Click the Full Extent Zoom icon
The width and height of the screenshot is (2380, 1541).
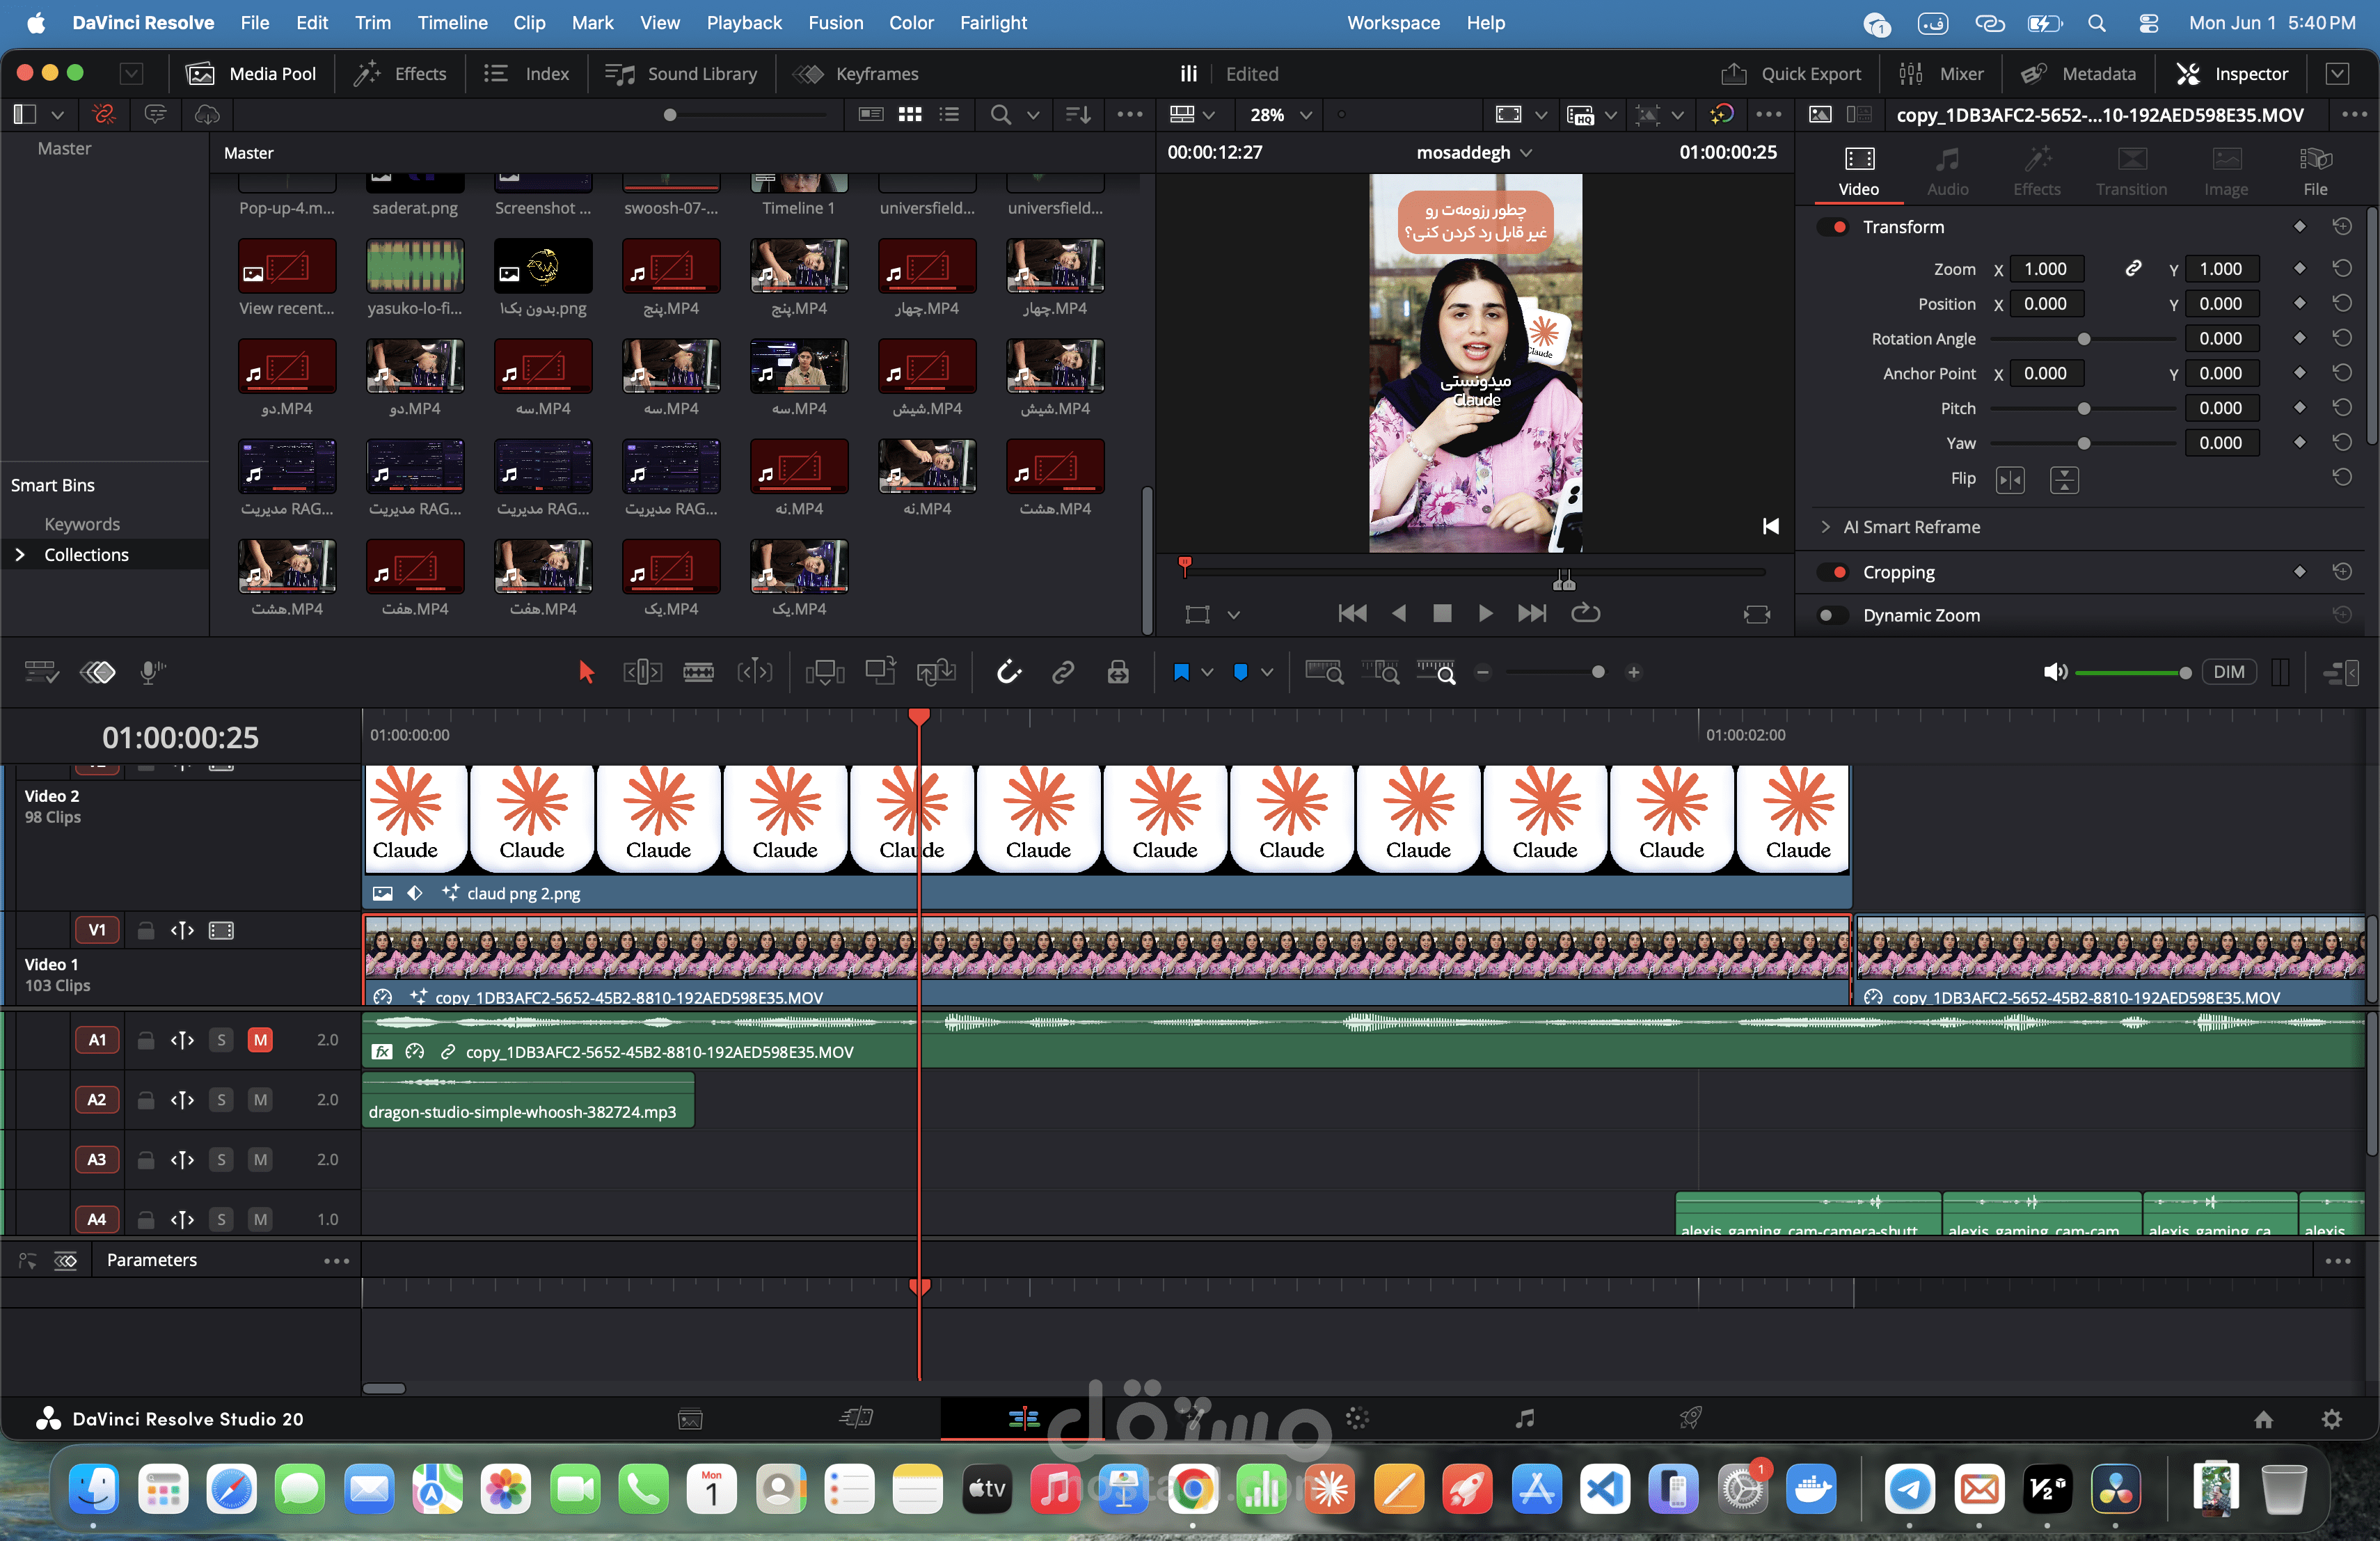coord(1325,672)
